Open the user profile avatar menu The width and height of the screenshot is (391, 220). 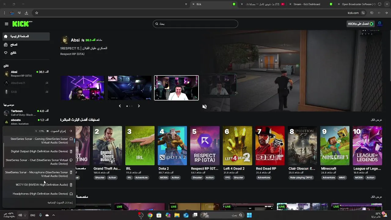click(x=380, y=24)
